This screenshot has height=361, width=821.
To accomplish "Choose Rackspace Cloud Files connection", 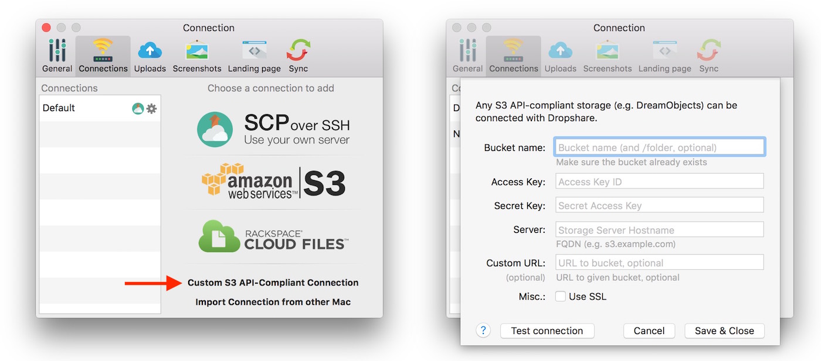I will (x=273, y=236).
